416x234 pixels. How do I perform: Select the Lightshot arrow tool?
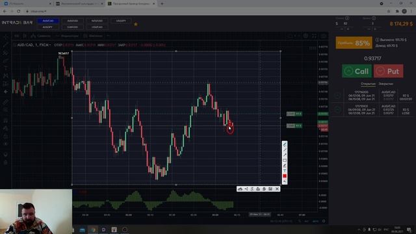(285, 155)
